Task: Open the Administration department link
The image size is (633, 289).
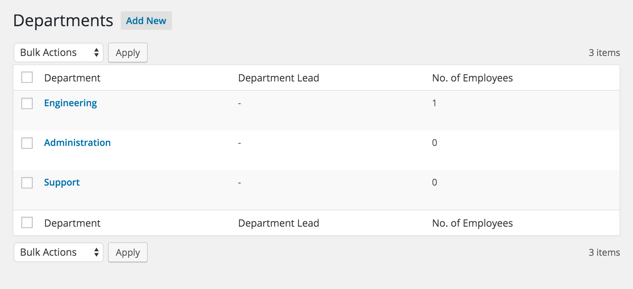Action: pos(77,143)
